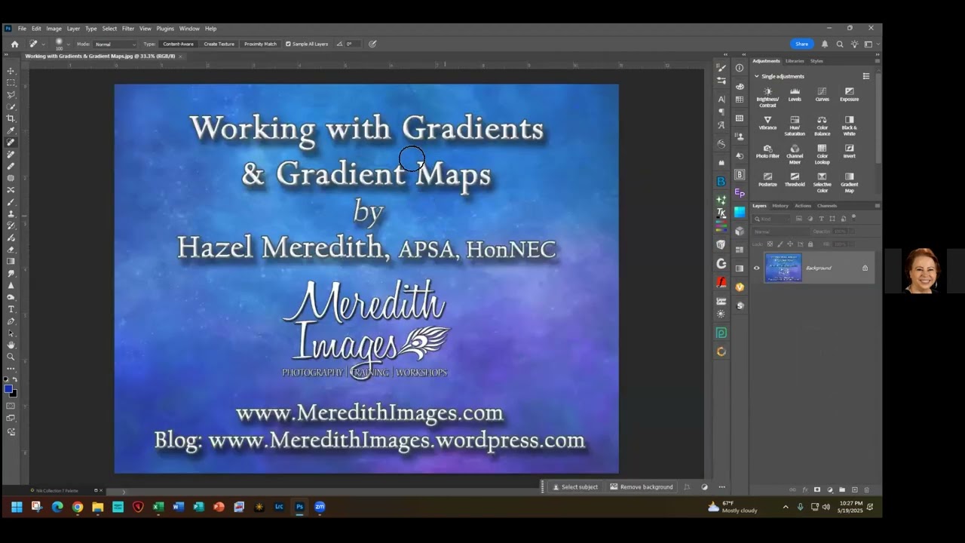Open Google Chrome from the taskbar
Viewport: 965px width, 543px height.
point(78,507)
